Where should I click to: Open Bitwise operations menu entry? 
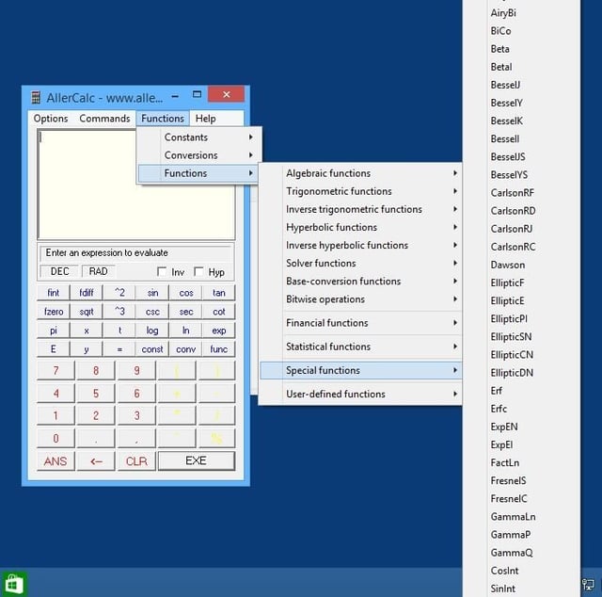[360, 299]
